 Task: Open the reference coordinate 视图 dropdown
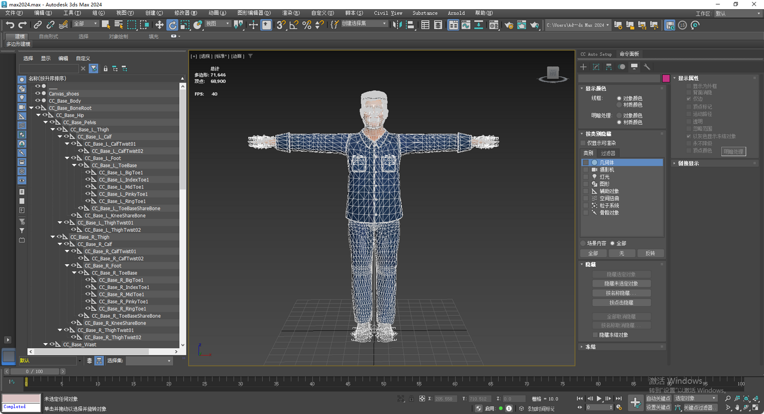tap(217, 24)
